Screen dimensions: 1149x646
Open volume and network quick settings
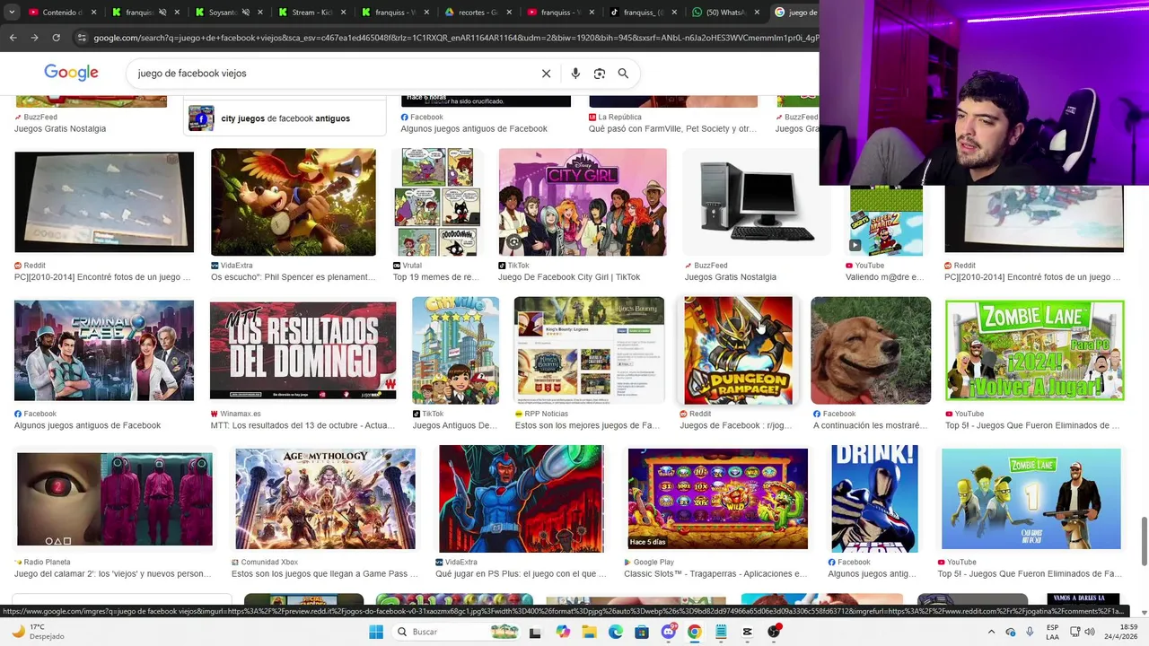pos(1084,632)
